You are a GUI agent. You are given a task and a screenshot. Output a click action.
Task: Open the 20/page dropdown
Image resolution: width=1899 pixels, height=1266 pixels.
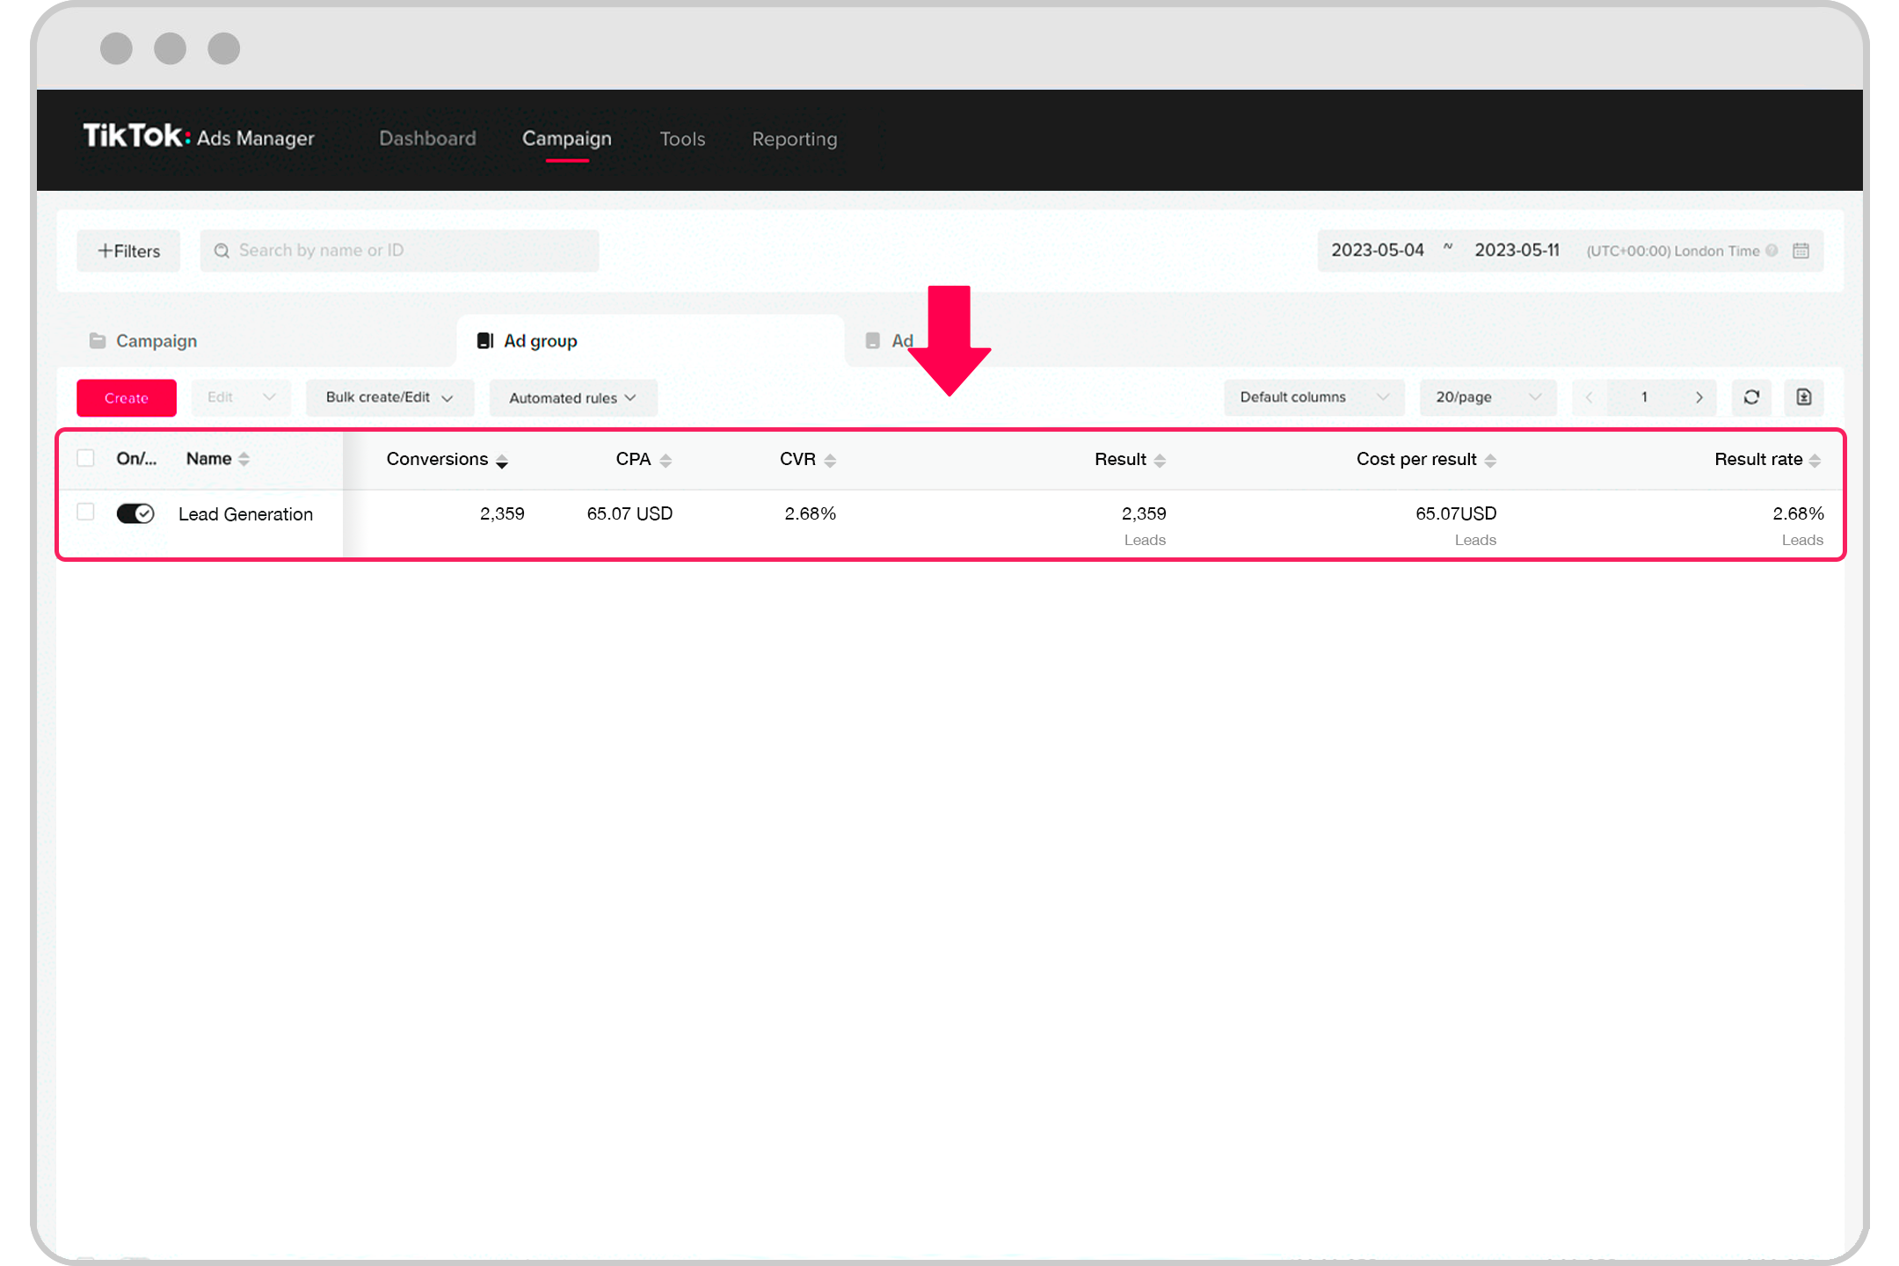1487,397
